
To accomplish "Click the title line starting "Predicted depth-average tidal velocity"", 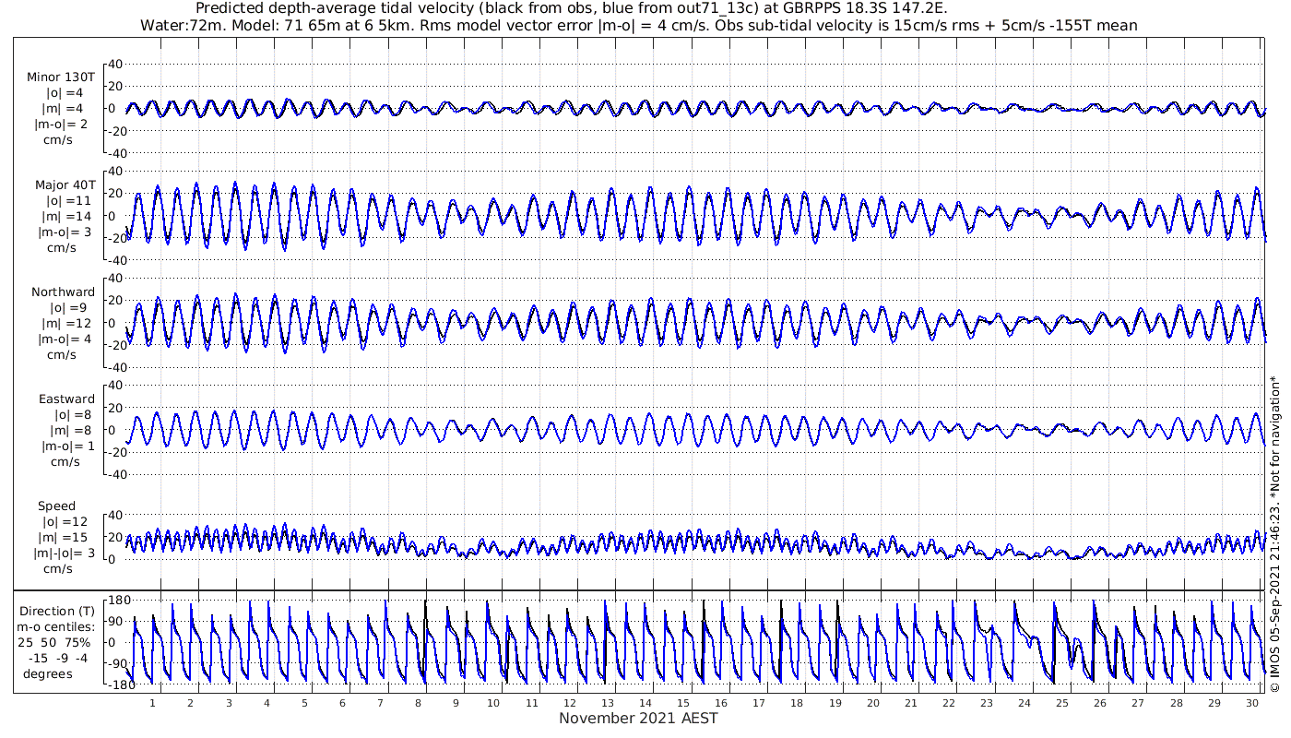I will (572, 8).
